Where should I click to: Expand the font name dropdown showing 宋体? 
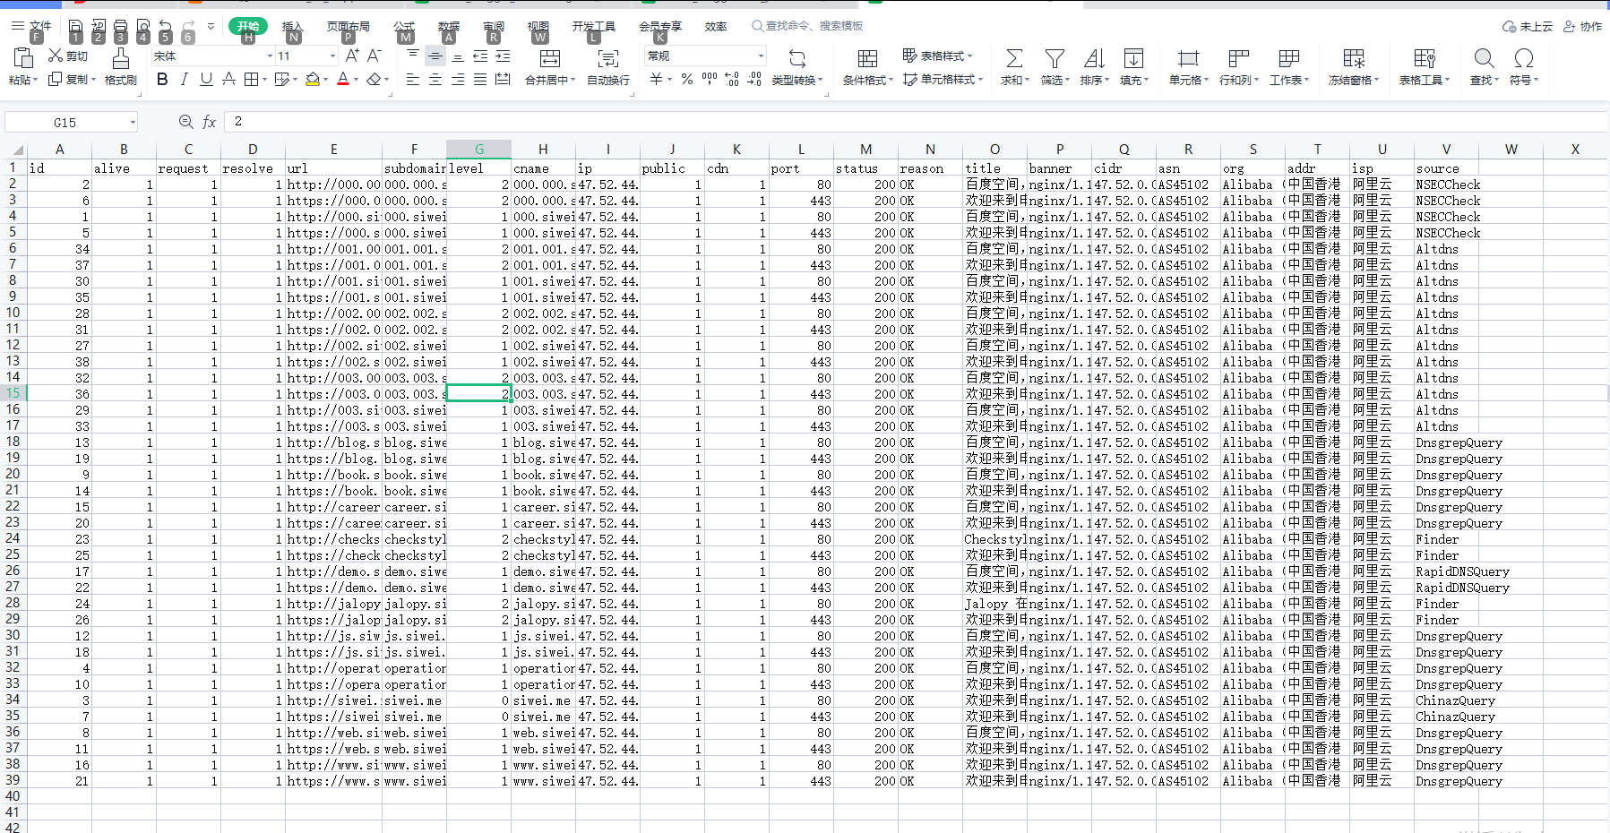pos(270,56)
